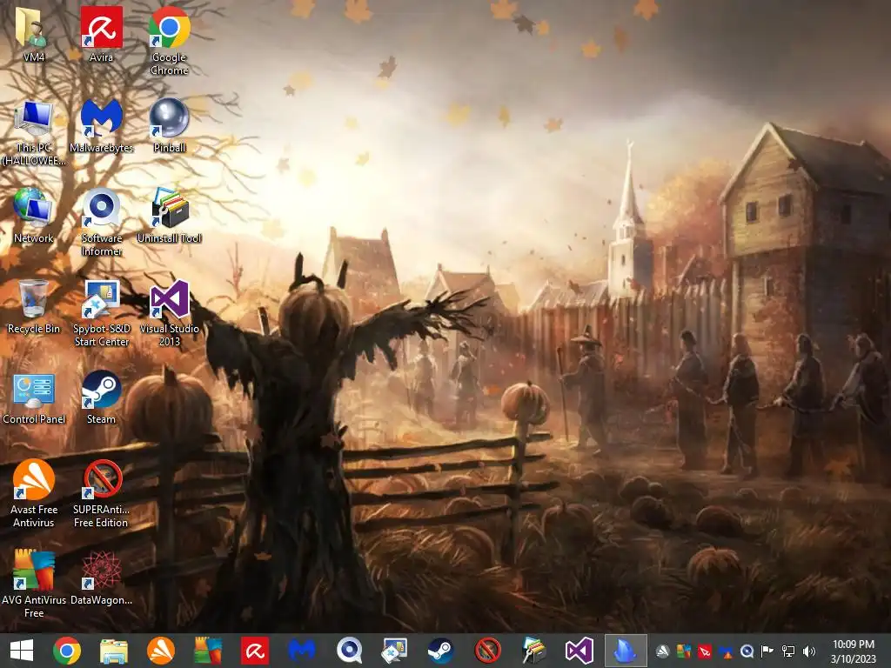Open Control Panel desktop icon
Viewport: 891px width, 668px height.
[x=34, y=397]
